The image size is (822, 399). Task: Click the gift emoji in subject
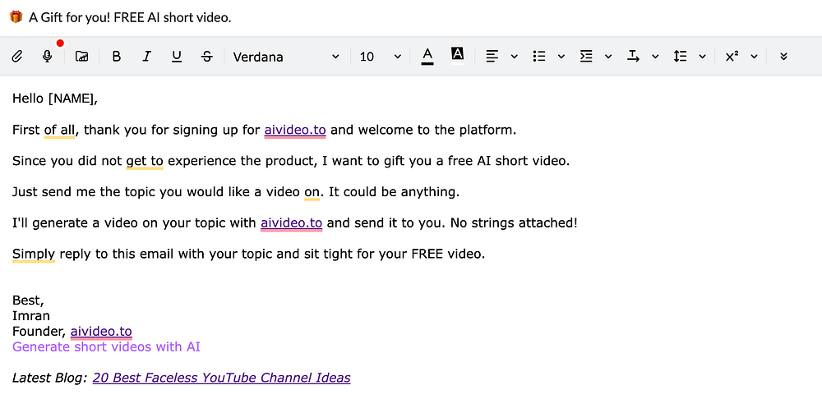pyautogui.click(x=16, y=16)
